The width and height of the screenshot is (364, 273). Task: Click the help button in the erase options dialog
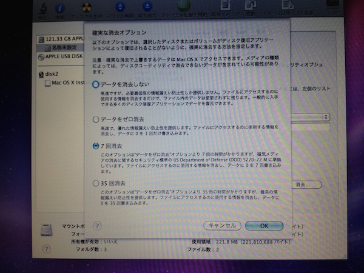click(97, 226)
